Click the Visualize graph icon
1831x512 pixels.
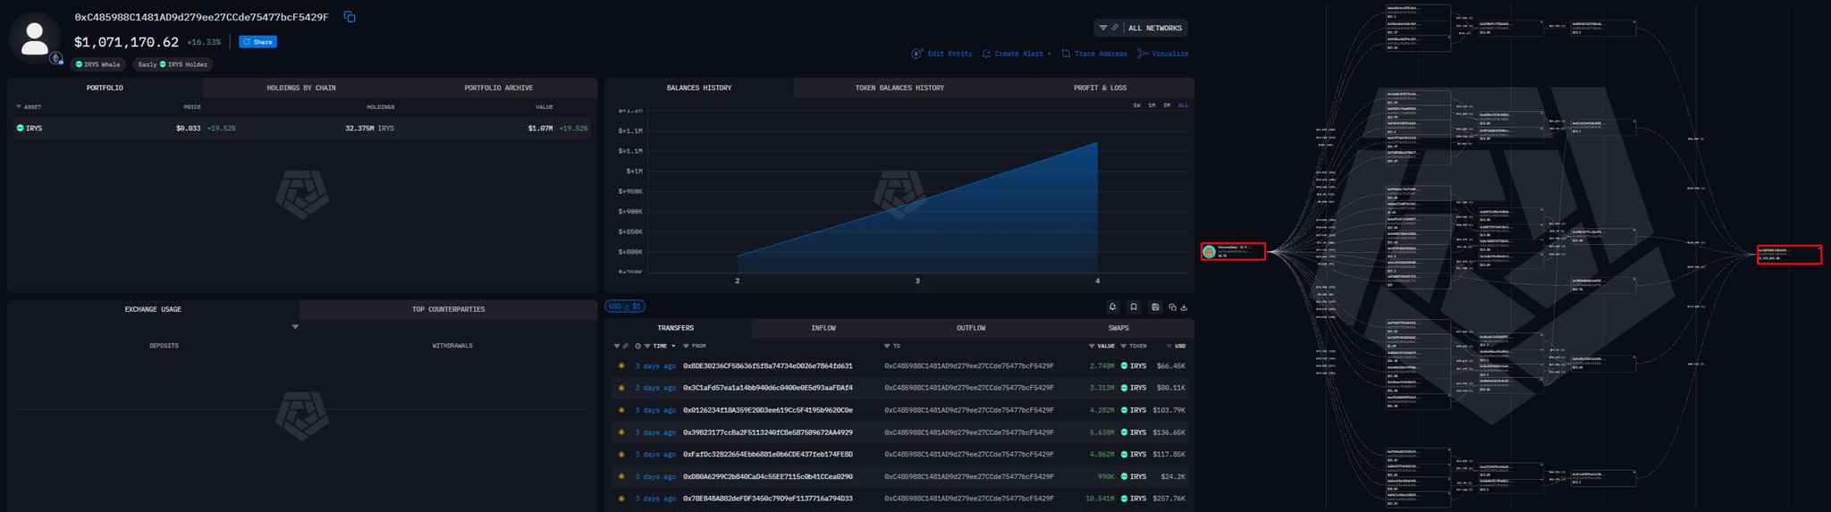(1143, 54)
